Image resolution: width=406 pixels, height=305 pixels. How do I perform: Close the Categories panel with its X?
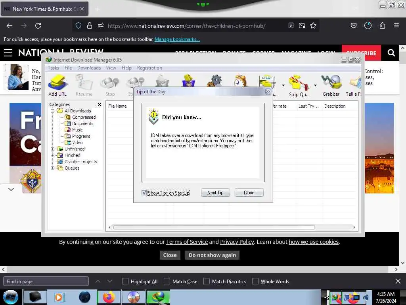(x=100, y=104)
